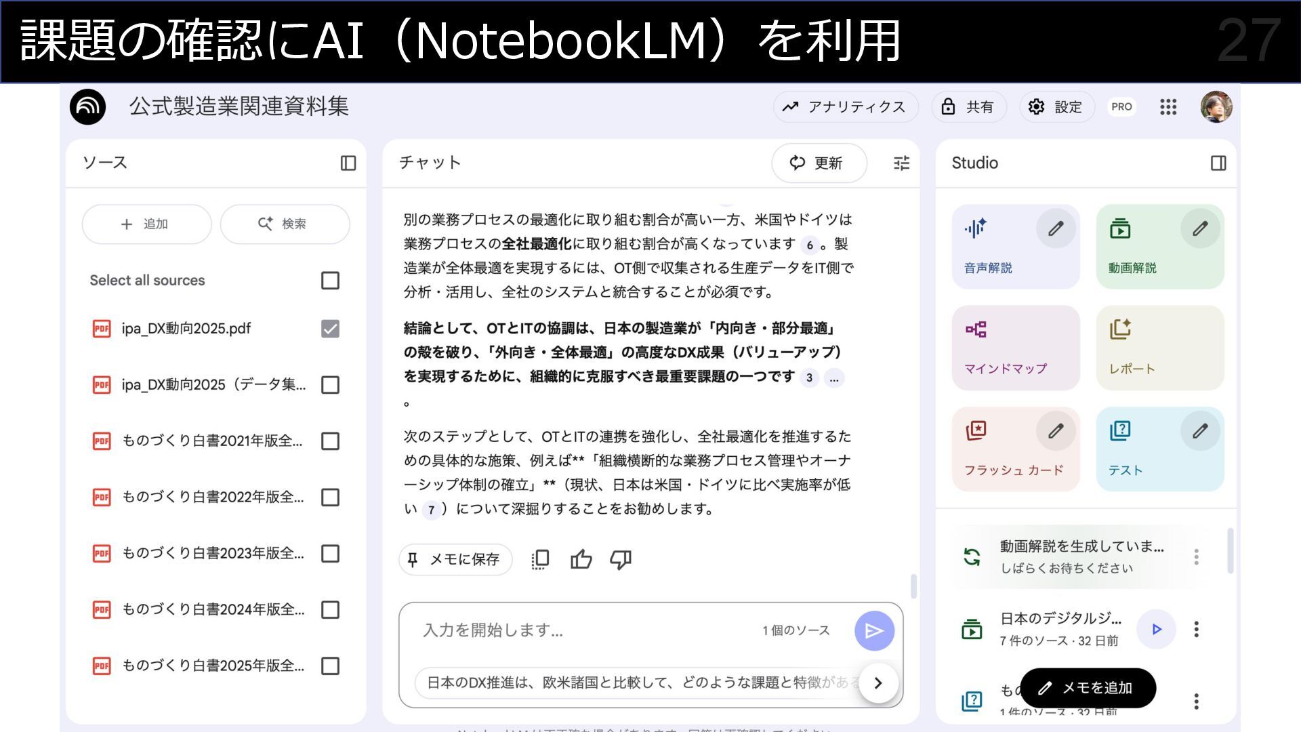The height and width of the screenshot is (732, 1301).
Task: Edit the 音声解説 card with the pencil icon
Action: pos(1055,229)
